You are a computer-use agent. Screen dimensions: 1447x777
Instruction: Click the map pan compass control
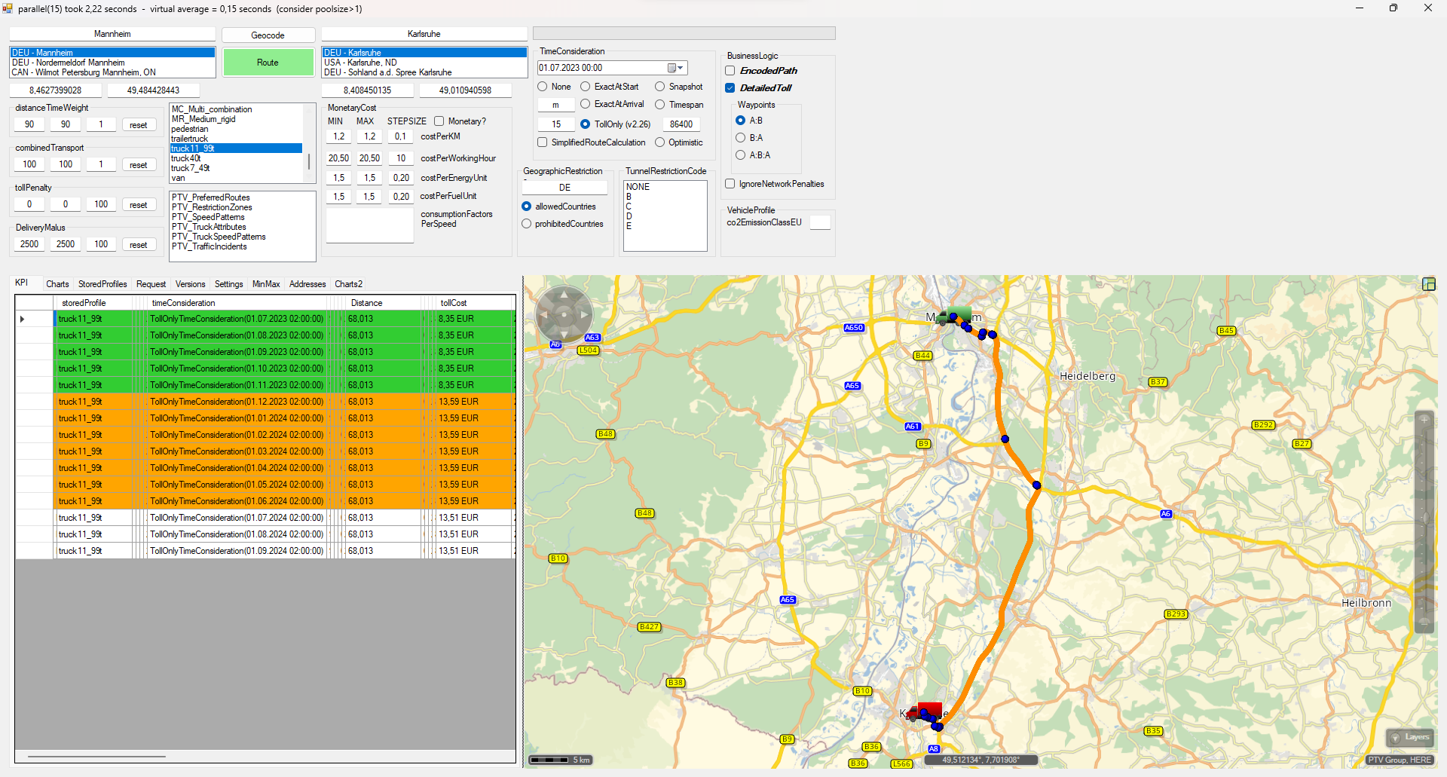564,314
